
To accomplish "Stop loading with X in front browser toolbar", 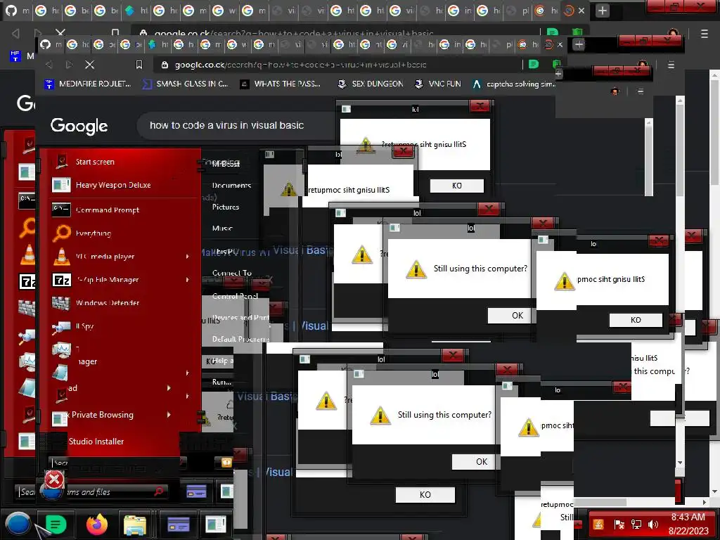I will tap(90, 65).
